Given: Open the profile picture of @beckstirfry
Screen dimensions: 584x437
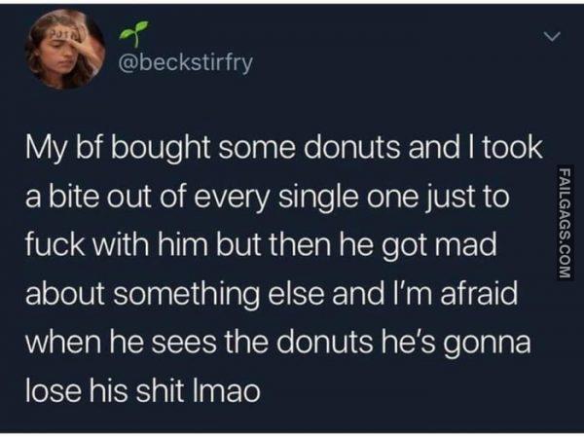Looking at the screenshot, I should [x=64, y=49].
